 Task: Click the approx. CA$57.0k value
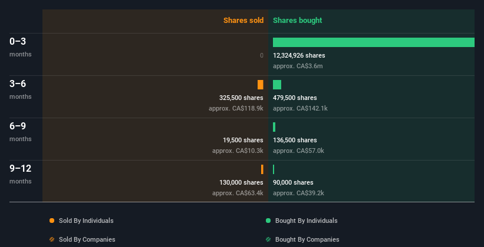(298, 151)
